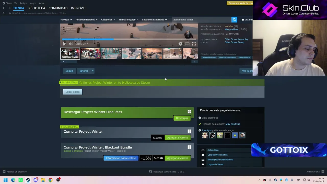Open developer Other Ocean Interactive link

tap(236, 39)
